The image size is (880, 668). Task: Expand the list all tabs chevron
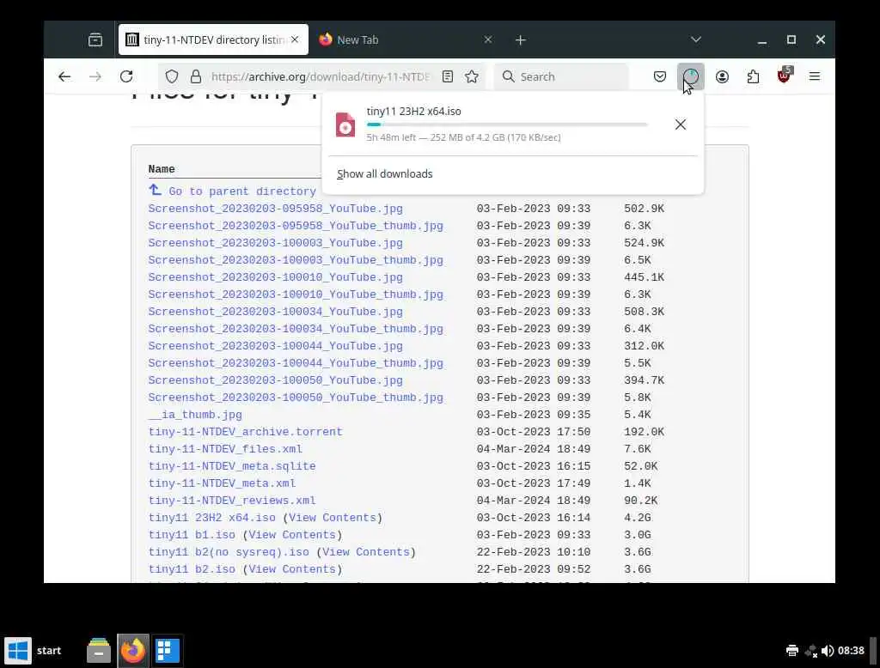(696, 39)
